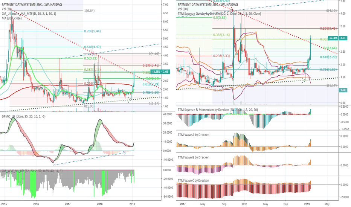Screen dimensions: 351x207
Task: Click the TTM Squeeze & Momentum indicator label
Action: (218, 110)
